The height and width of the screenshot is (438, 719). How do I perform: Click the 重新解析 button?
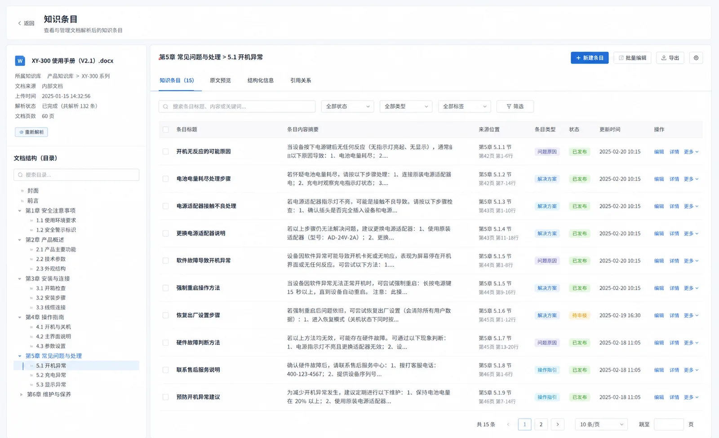point(31,132)
